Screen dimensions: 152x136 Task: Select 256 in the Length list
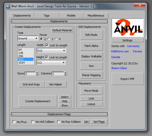[26, 56]
